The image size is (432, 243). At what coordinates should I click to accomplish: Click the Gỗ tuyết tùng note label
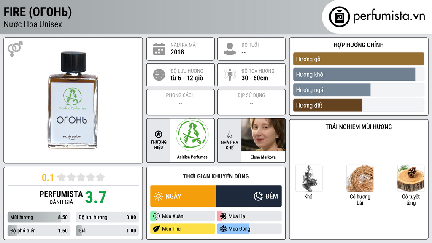pyautogui.click(x=411, y=200)
